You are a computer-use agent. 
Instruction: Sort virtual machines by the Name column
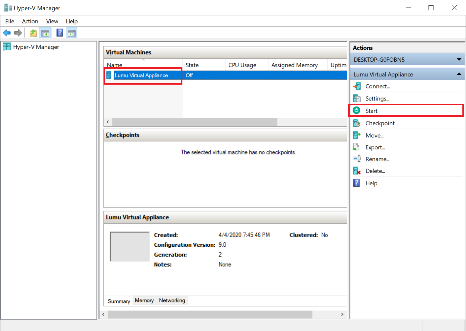(143, 65)
